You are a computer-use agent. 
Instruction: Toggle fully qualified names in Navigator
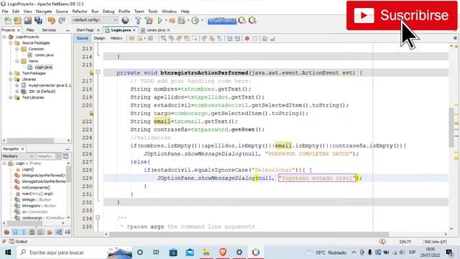[50, 232]
